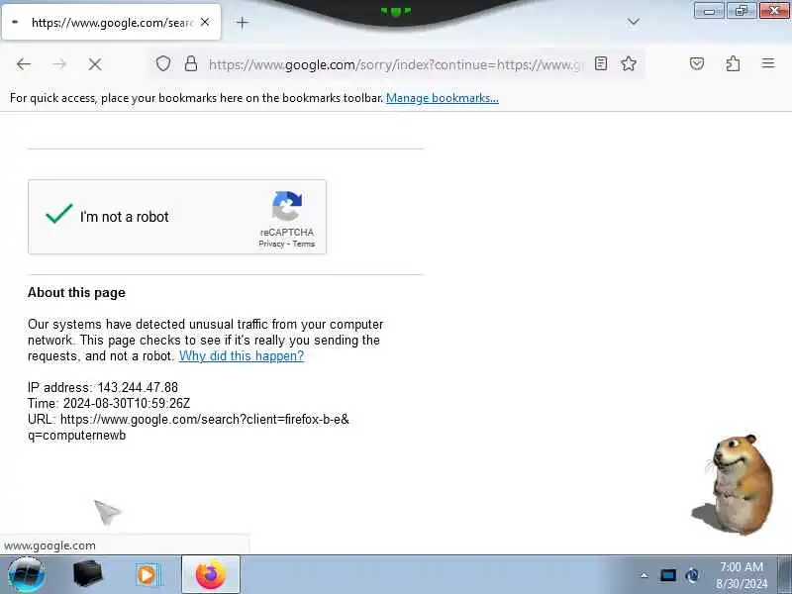This screenshot has width=792, height=594.
Task: Click the green connection indicator at top
Action: click(396, 11)
